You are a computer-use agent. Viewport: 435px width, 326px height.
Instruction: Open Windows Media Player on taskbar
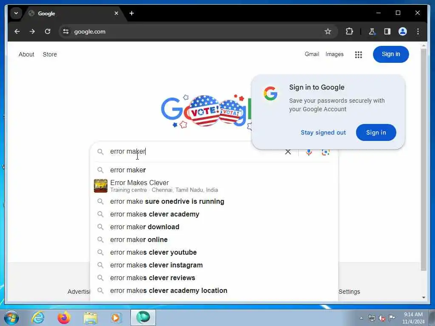pyautogui.click(x=116, y=318)
